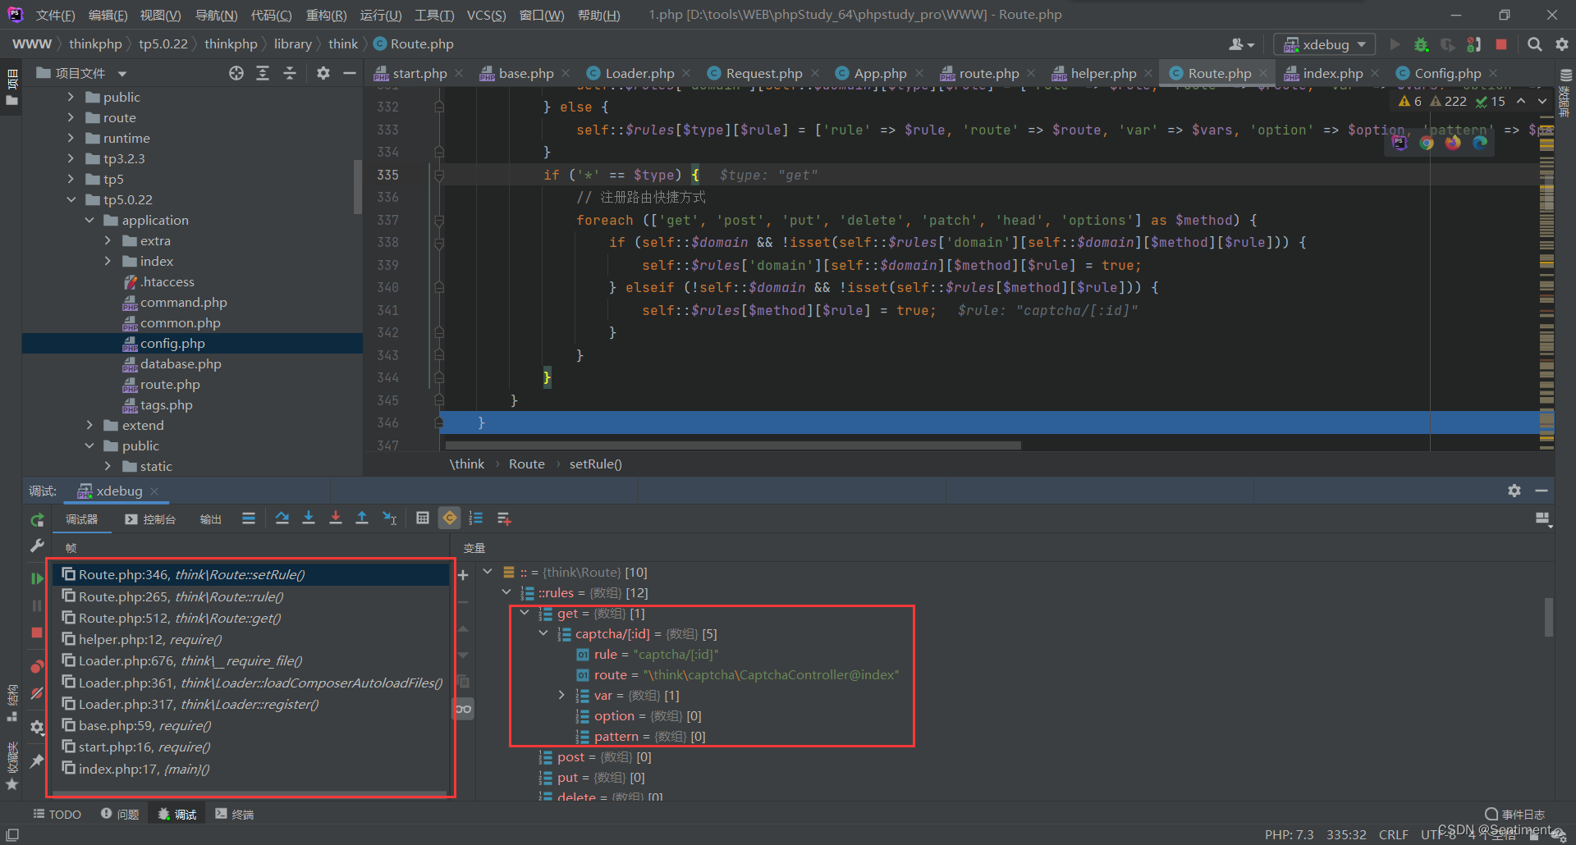The height and width of the screenshot is (845, 1576).
Task: Pin the debug tab
Action: tap(37, 761)
